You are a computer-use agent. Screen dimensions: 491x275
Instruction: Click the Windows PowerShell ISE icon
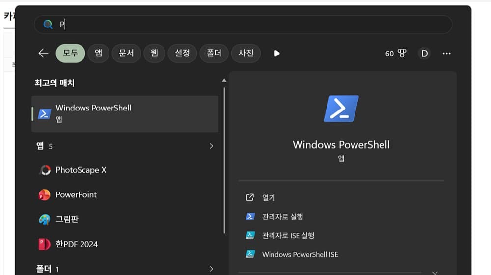tap(250, 254)
